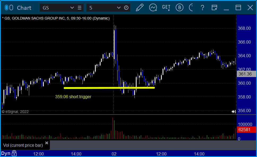The image size is (257, 157).
Task: Open the symbol list menu icon
Action: [80, 8]
